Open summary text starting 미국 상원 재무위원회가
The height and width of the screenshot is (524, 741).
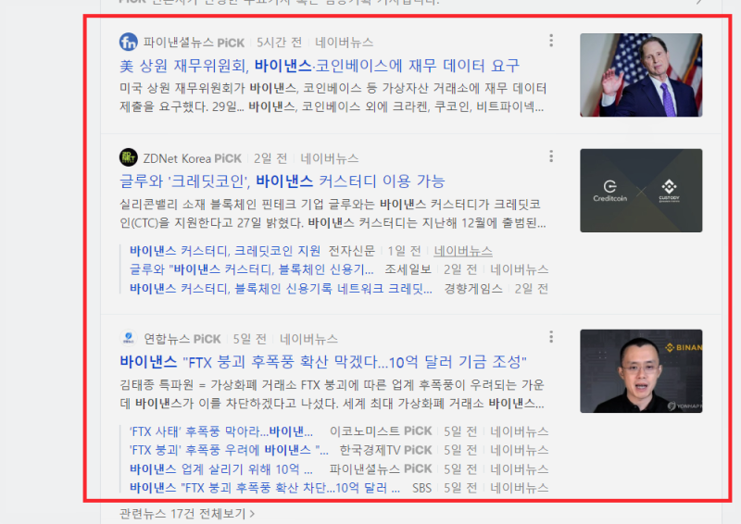tap(333, 97)
